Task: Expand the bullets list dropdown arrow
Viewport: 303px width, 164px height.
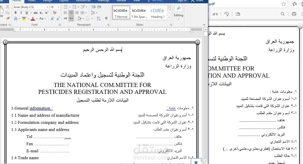Action: (x=70, y=7)
